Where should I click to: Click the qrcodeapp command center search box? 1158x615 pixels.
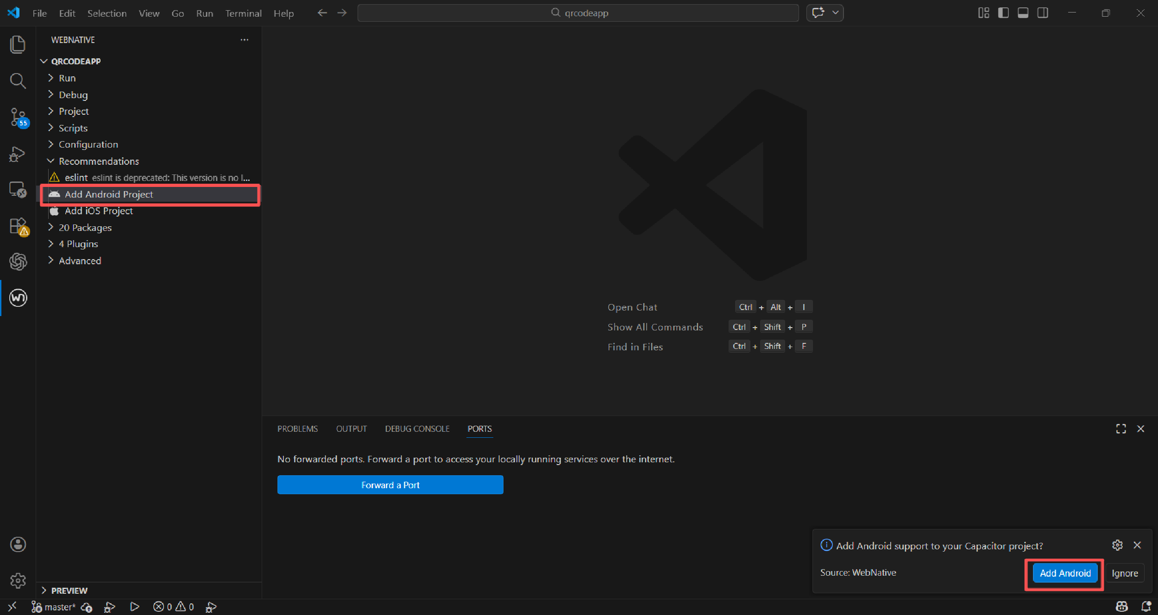(578, 13)
